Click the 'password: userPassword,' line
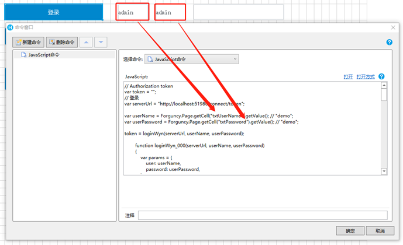This screenshot has width=403, height=245. point(173,169)
